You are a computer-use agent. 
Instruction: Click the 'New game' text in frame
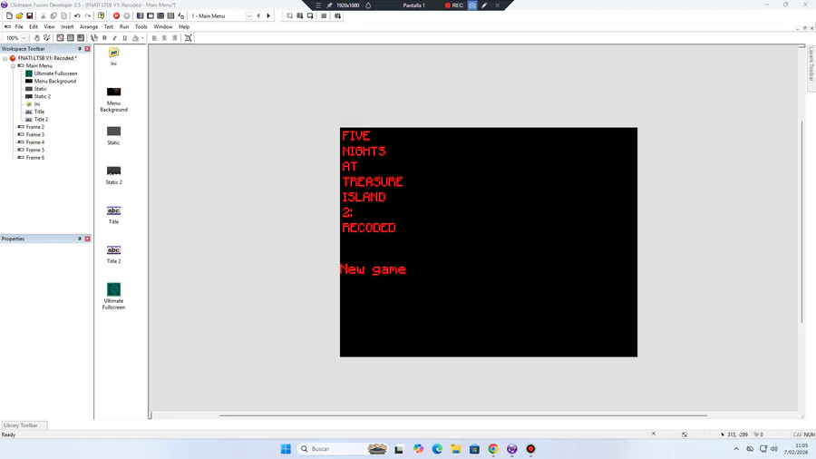pos(374,269)
